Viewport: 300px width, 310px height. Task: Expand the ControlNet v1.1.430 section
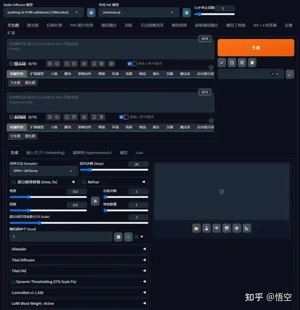pyautogui.click(x=79, y=292)
